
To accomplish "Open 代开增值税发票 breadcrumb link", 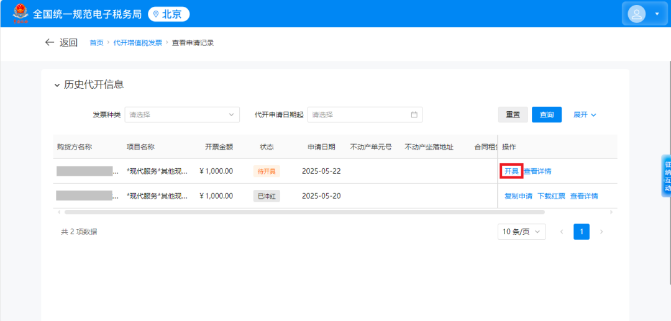I will (x=137, y=43).
